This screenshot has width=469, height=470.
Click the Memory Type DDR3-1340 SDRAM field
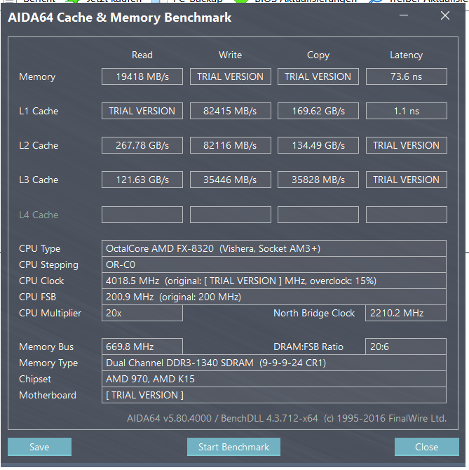tap(274, 363)
